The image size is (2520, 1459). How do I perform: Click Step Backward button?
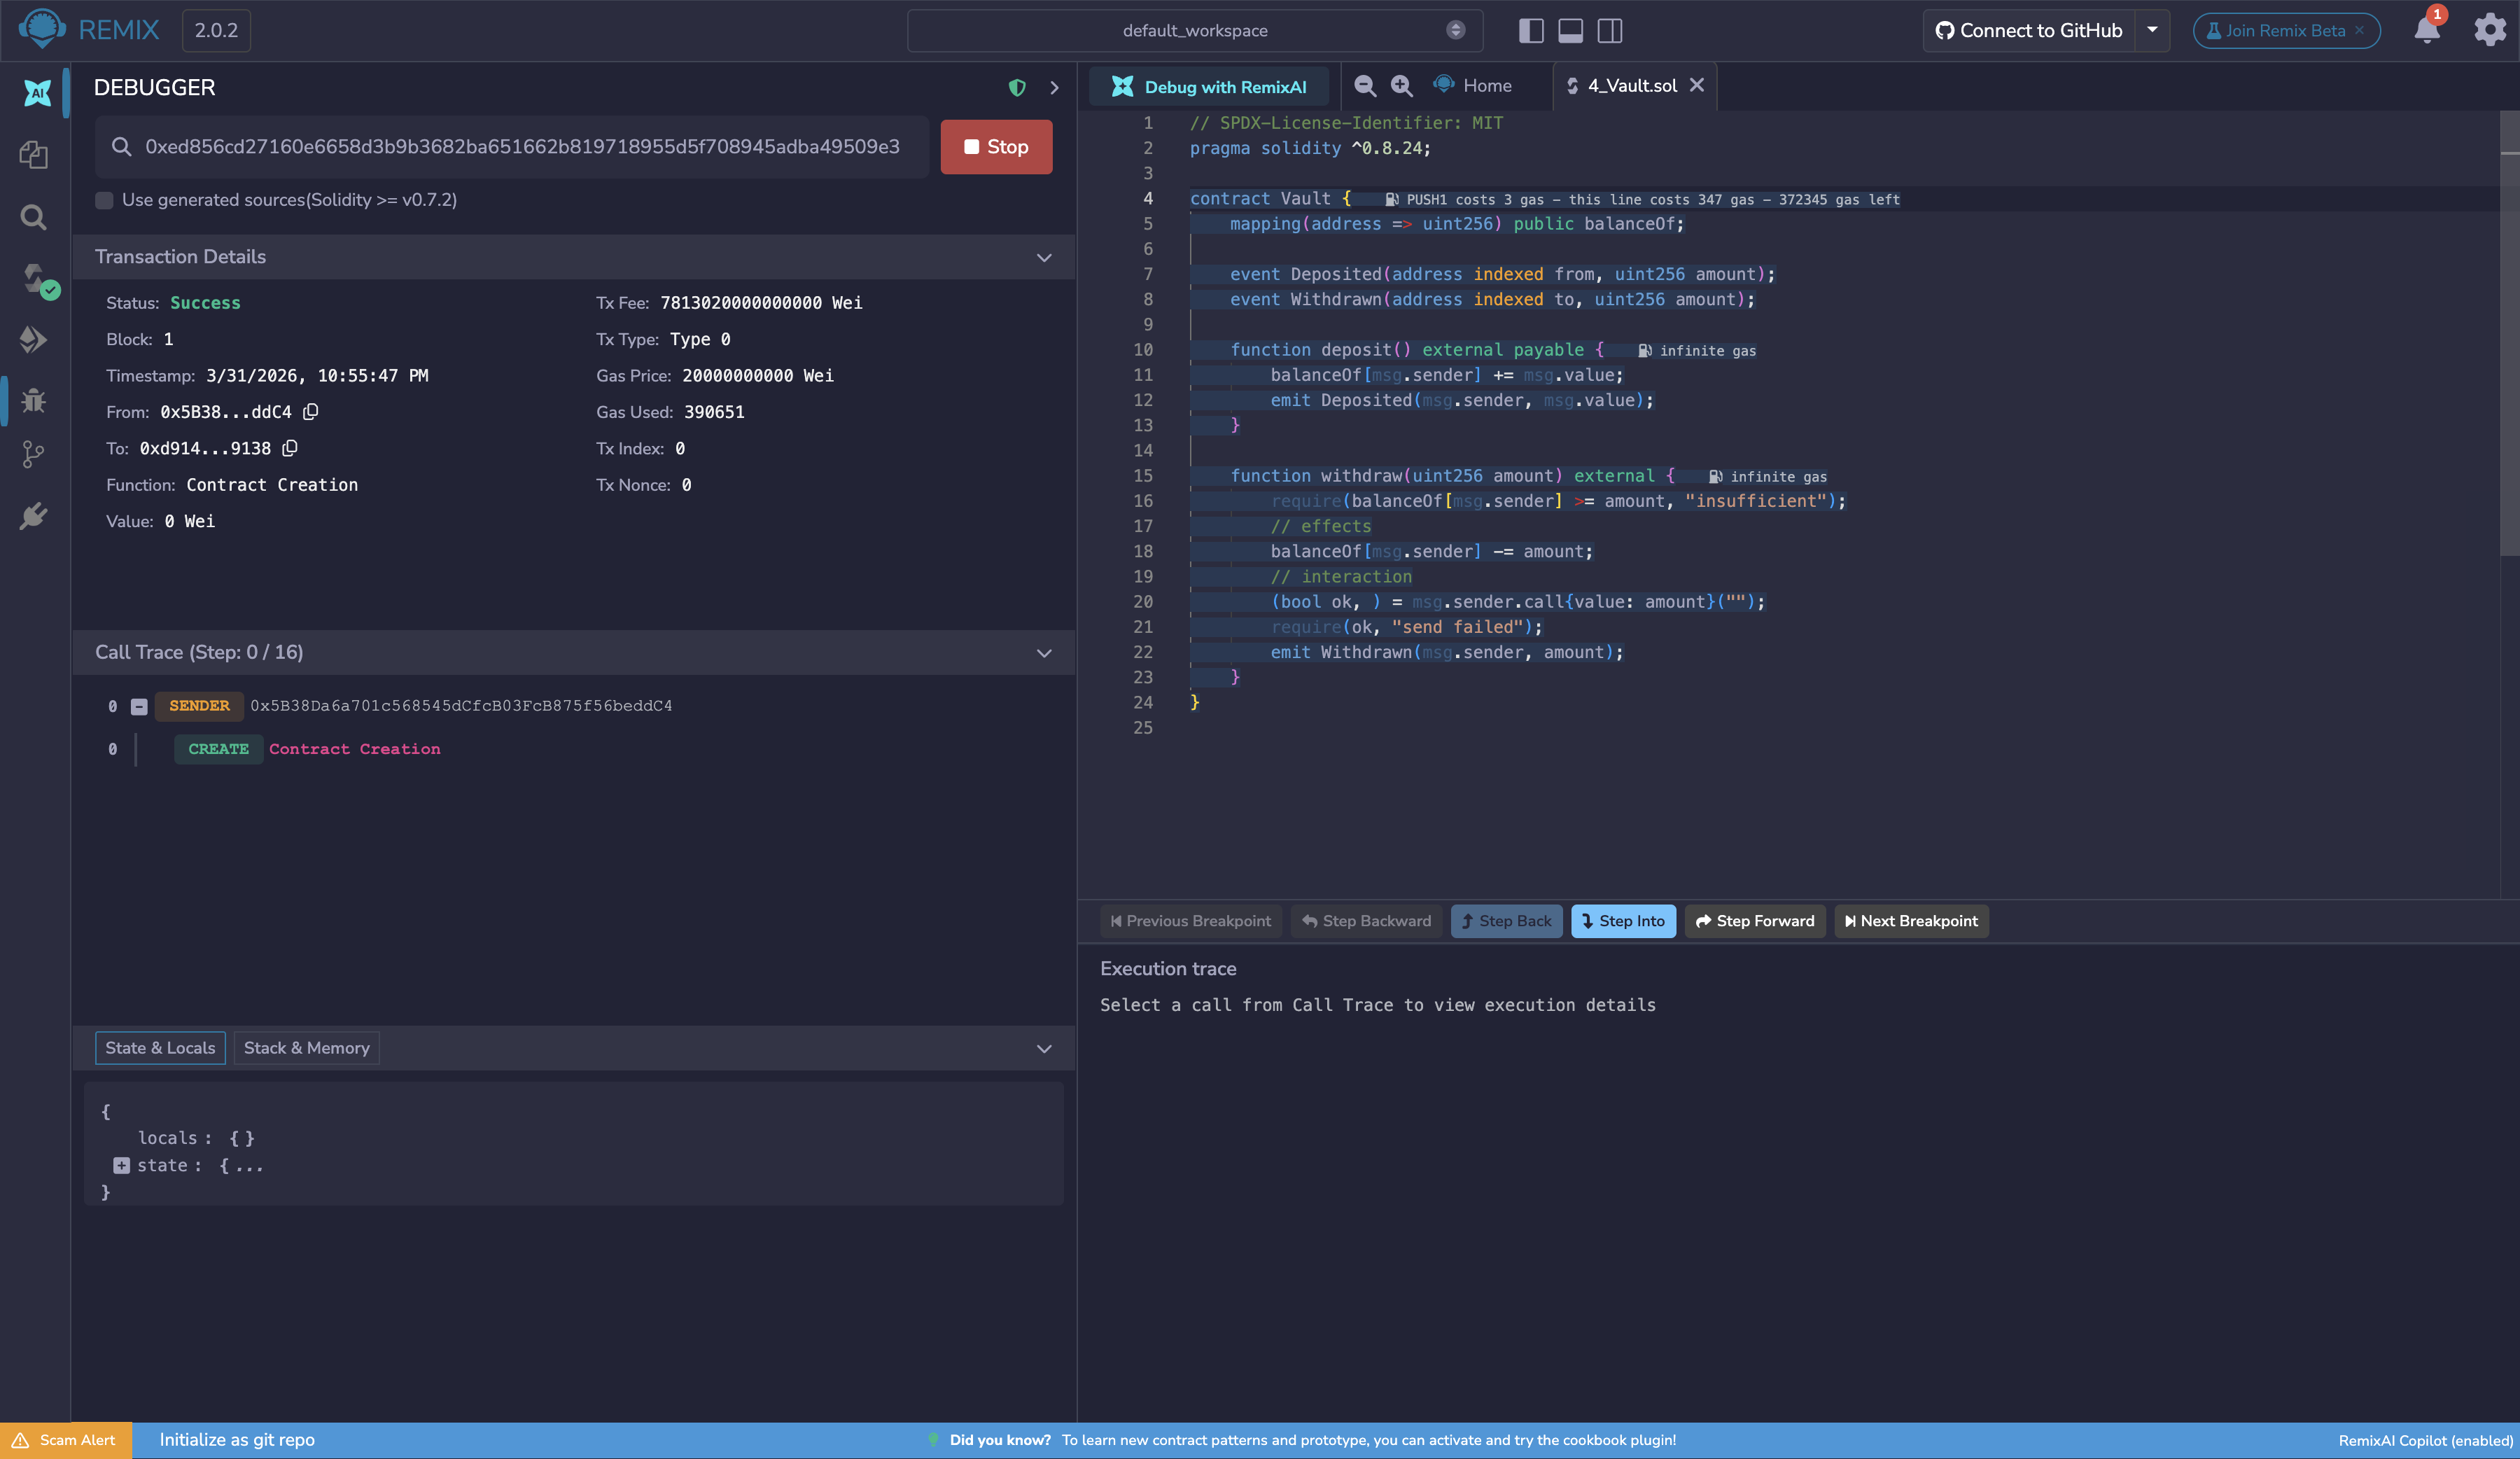pyautogui.click(x=1366, y=921)
